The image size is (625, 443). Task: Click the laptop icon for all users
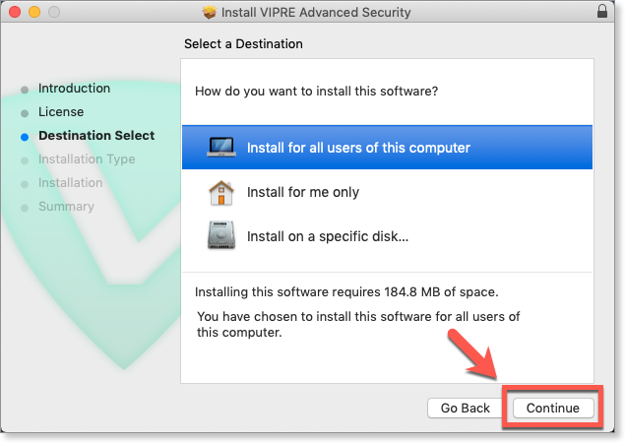click(220, 148)
